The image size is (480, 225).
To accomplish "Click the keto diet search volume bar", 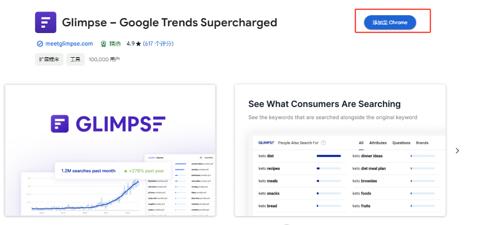I will [329, 156].
